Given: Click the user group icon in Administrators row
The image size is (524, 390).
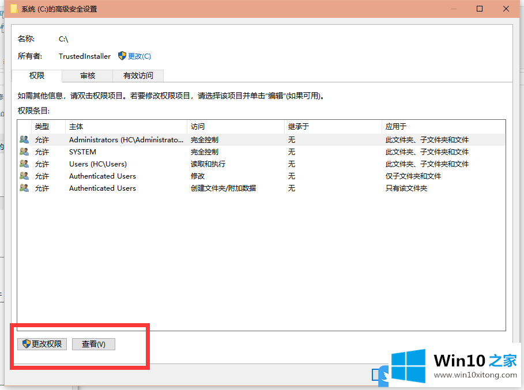Looking at the screenshot, I should coord(24,139).
